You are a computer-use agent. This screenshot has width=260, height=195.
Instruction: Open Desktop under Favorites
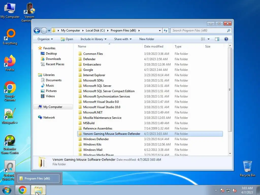51,54
